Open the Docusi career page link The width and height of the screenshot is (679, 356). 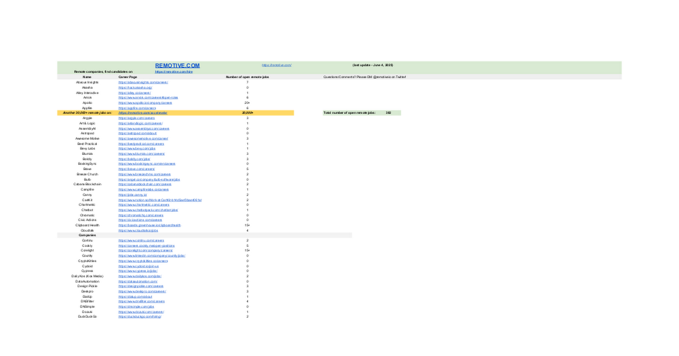[x=141, y=311]
